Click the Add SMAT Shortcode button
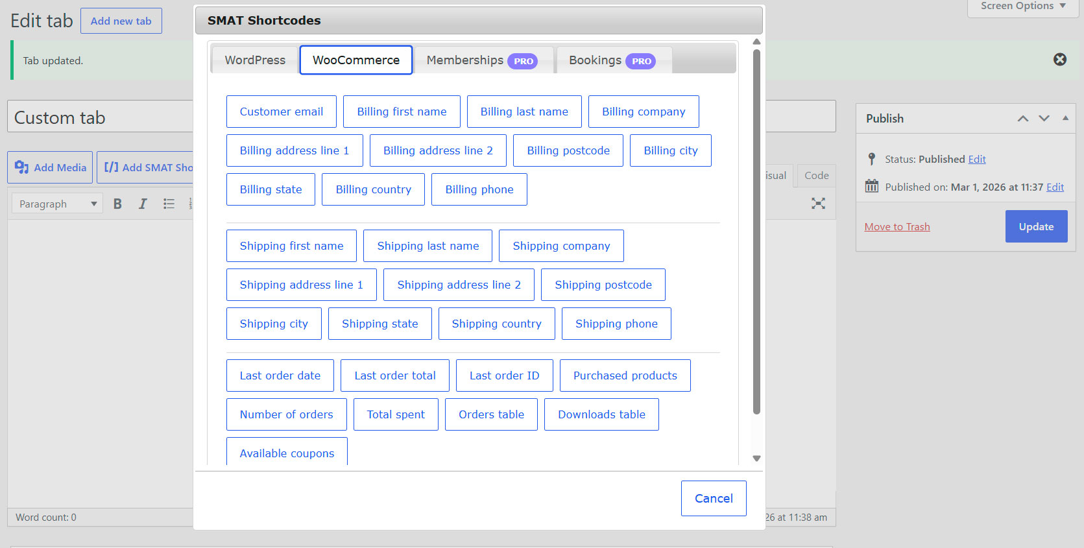 pyautogui.click(x=145, y=167)
